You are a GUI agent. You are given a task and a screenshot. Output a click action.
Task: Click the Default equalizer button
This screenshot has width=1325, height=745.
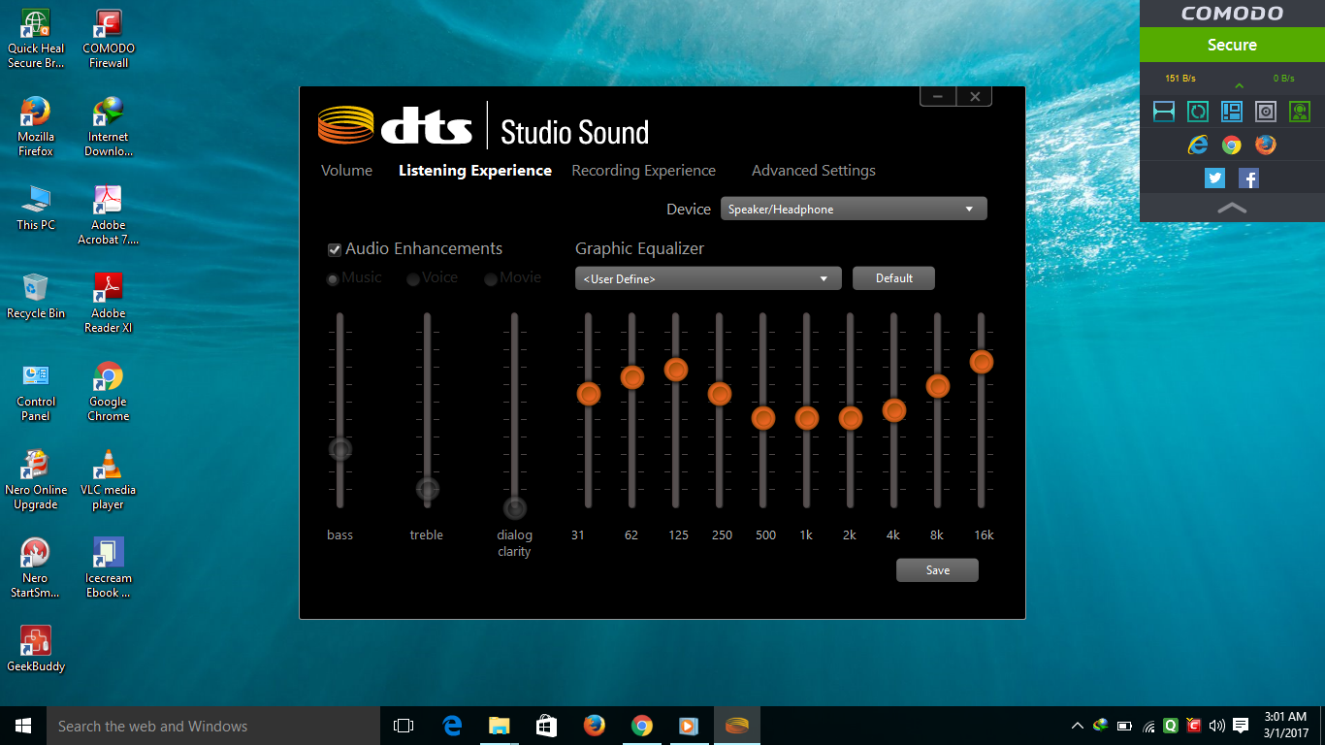point(893,278)
